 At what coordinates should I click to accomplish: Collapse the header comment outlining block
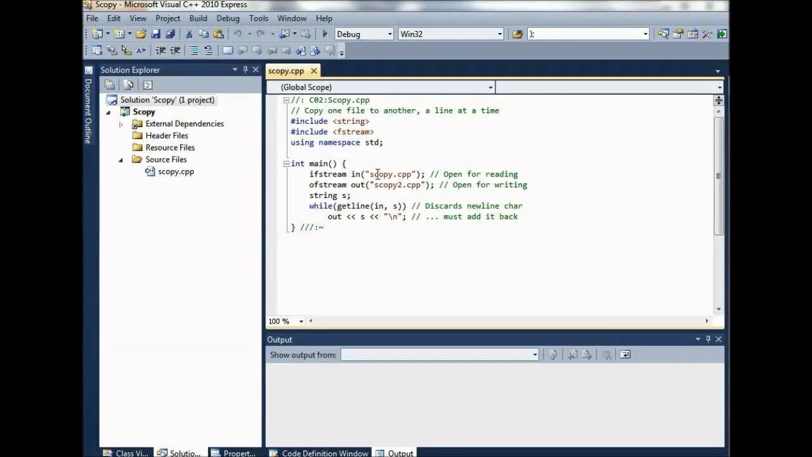tap(286, 100)
